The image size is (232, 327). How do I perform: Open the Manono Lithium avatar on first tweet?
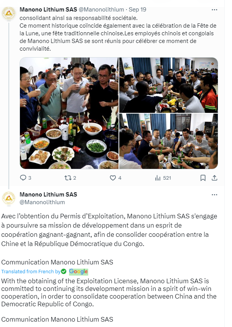pos(8,13)
